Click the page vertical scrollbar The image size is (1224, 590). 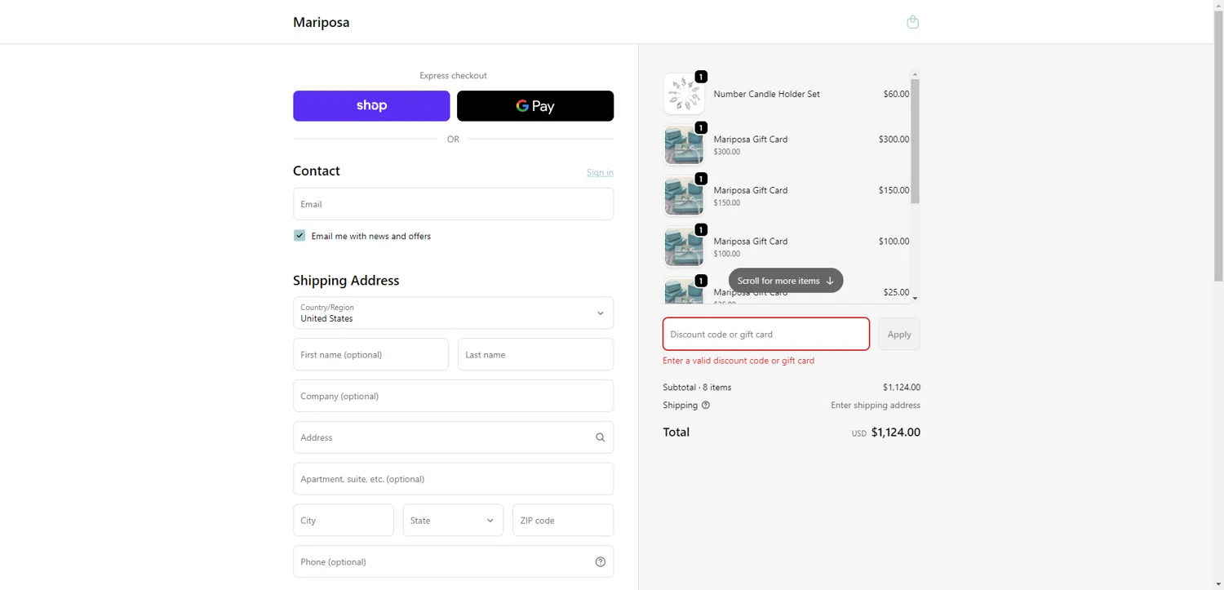tap(1218, 144)
